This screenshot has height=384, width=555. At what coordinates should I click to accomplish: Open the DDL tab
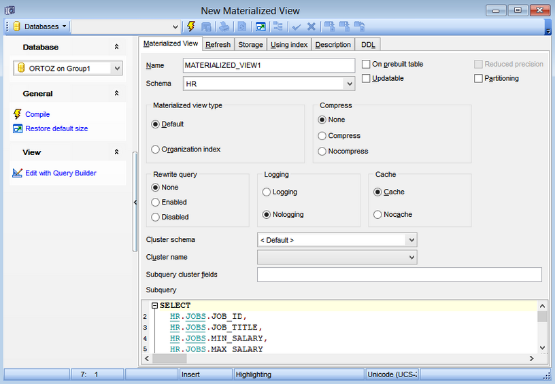pos(368,45)
